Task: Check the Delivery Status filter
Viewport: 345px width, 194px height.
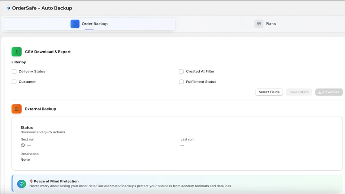Action: pyautogui.click(x=14, y=71)
